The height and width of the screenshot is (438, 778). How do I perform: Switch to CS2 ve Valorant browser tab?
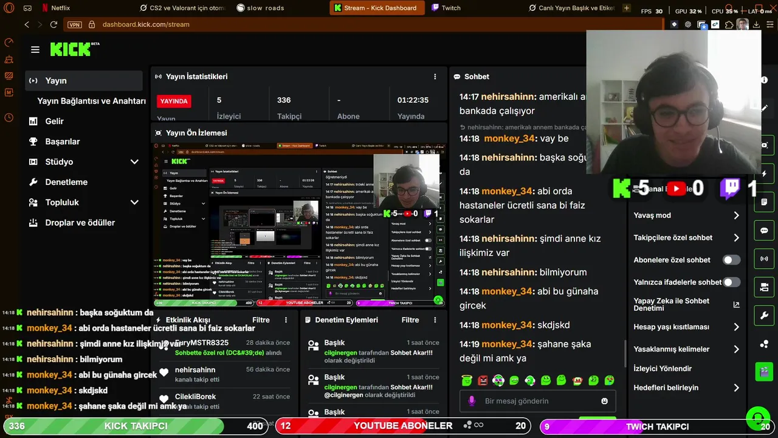pyautogui.click(x=182, y=8)
